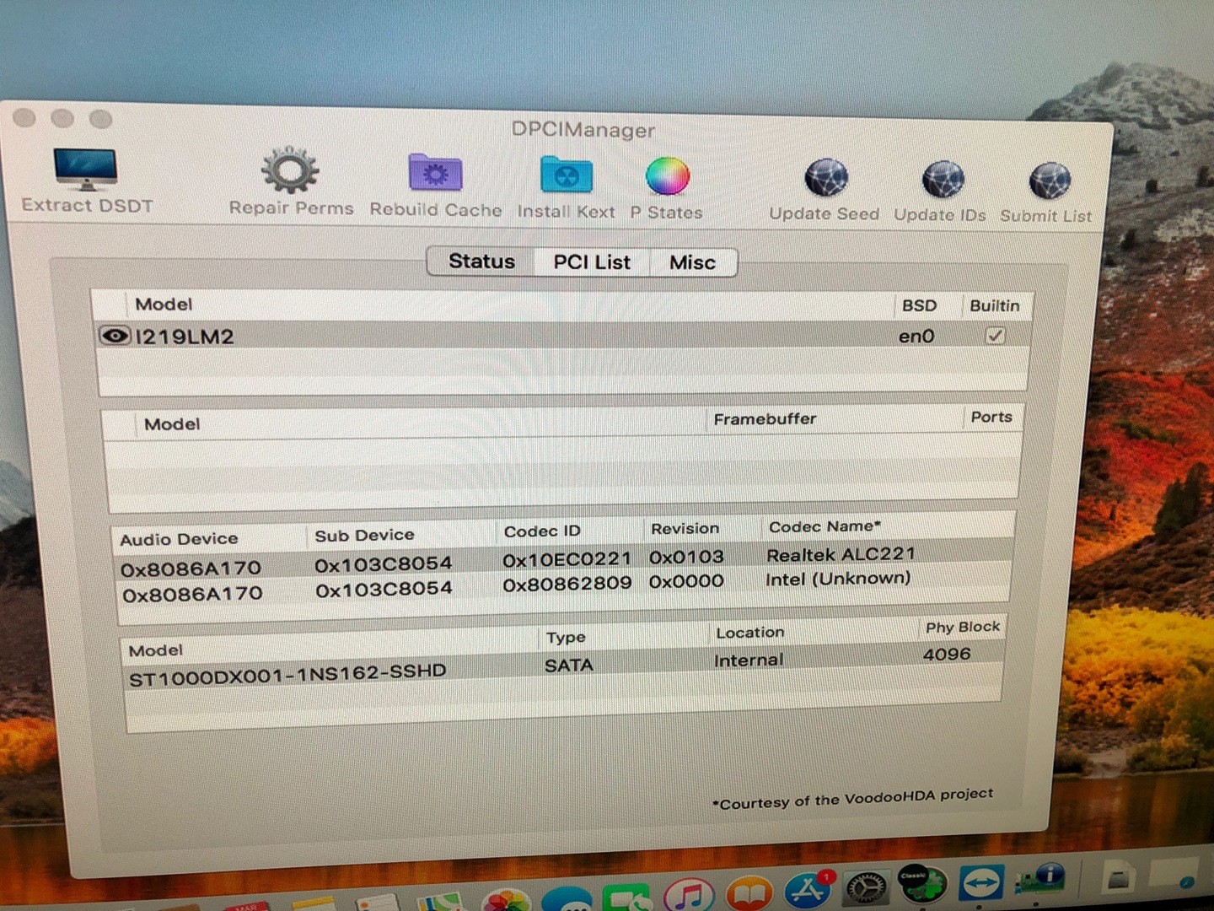Select the ST1000DX001-1NS162-SSHD drive row

tap(563, 668)
